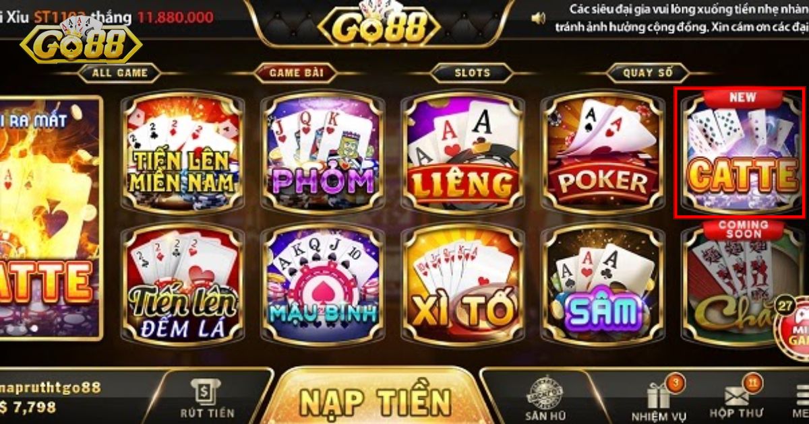Open the Liêng game tile

pyautogui.click(x=462, y=153)
